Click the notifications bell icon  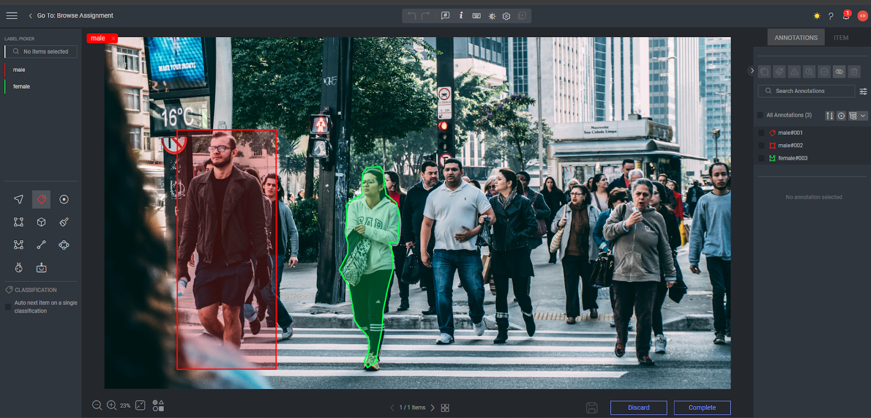[846, 16]
